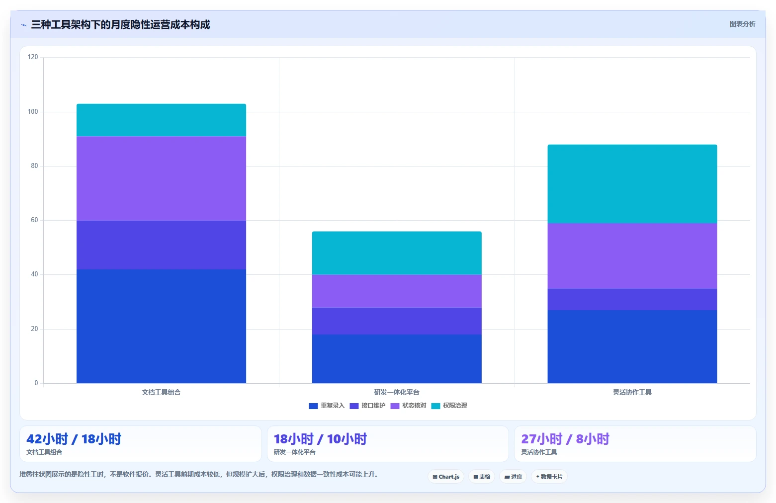Viewport: 776px width, 503px height.
Task: Click the 进度 tag pill
Action: click(x=513, y=477)
